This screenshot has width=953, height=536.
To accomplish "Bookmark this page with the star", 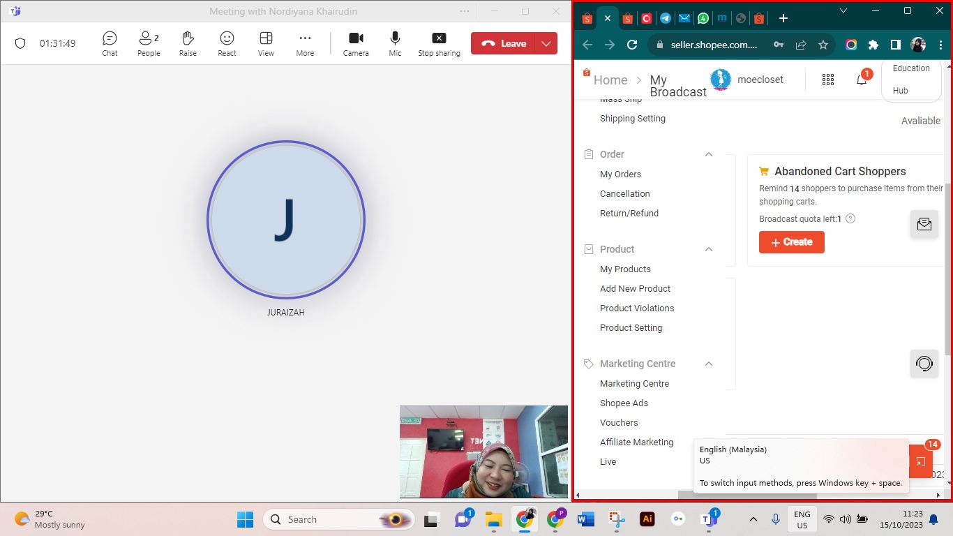I will click(x=823, y=45).
